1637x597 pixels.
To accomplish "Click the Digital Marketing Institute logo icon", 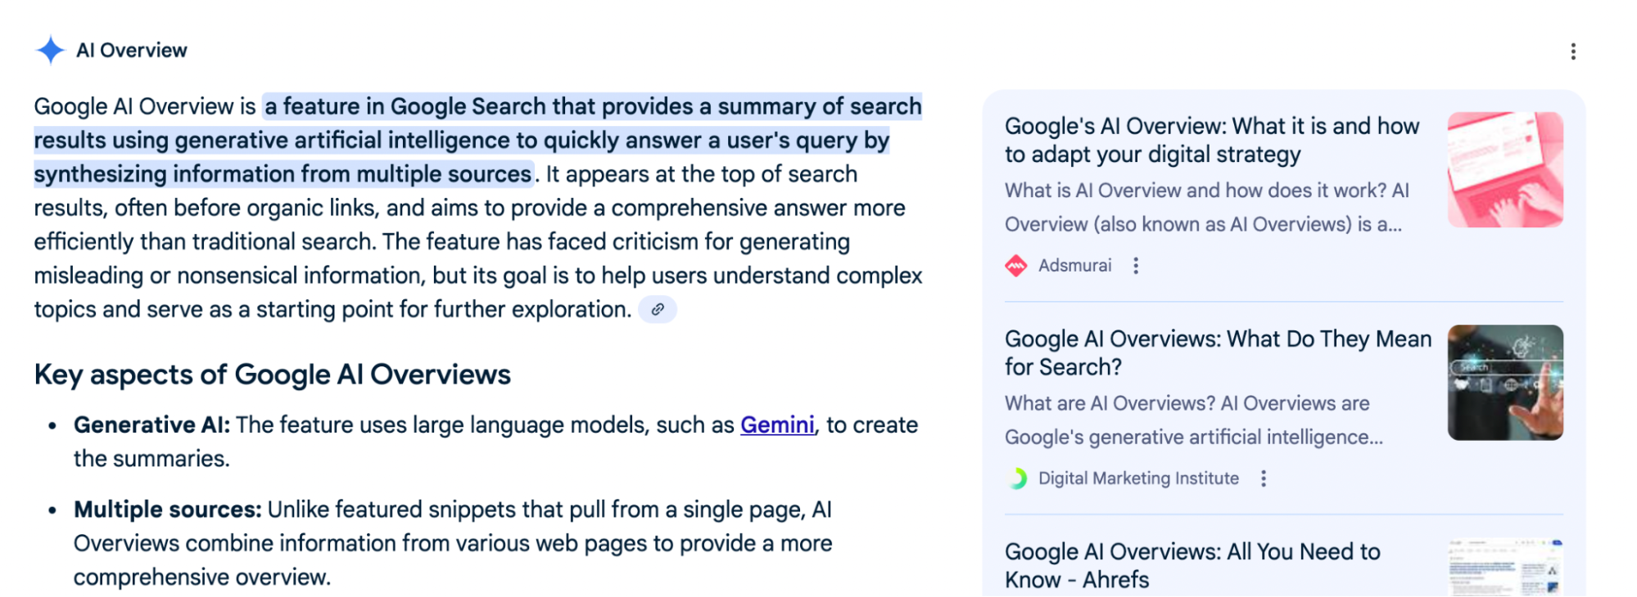I will [x=1018, y=478].
